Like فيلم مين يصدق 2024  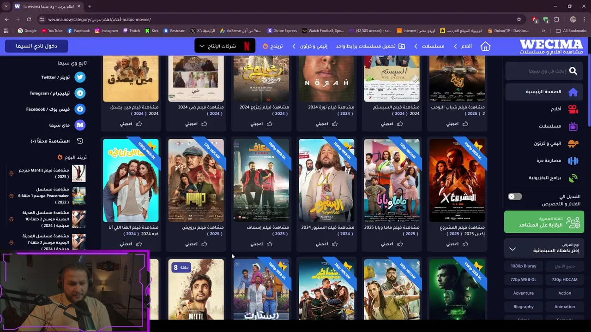[131, 124]
